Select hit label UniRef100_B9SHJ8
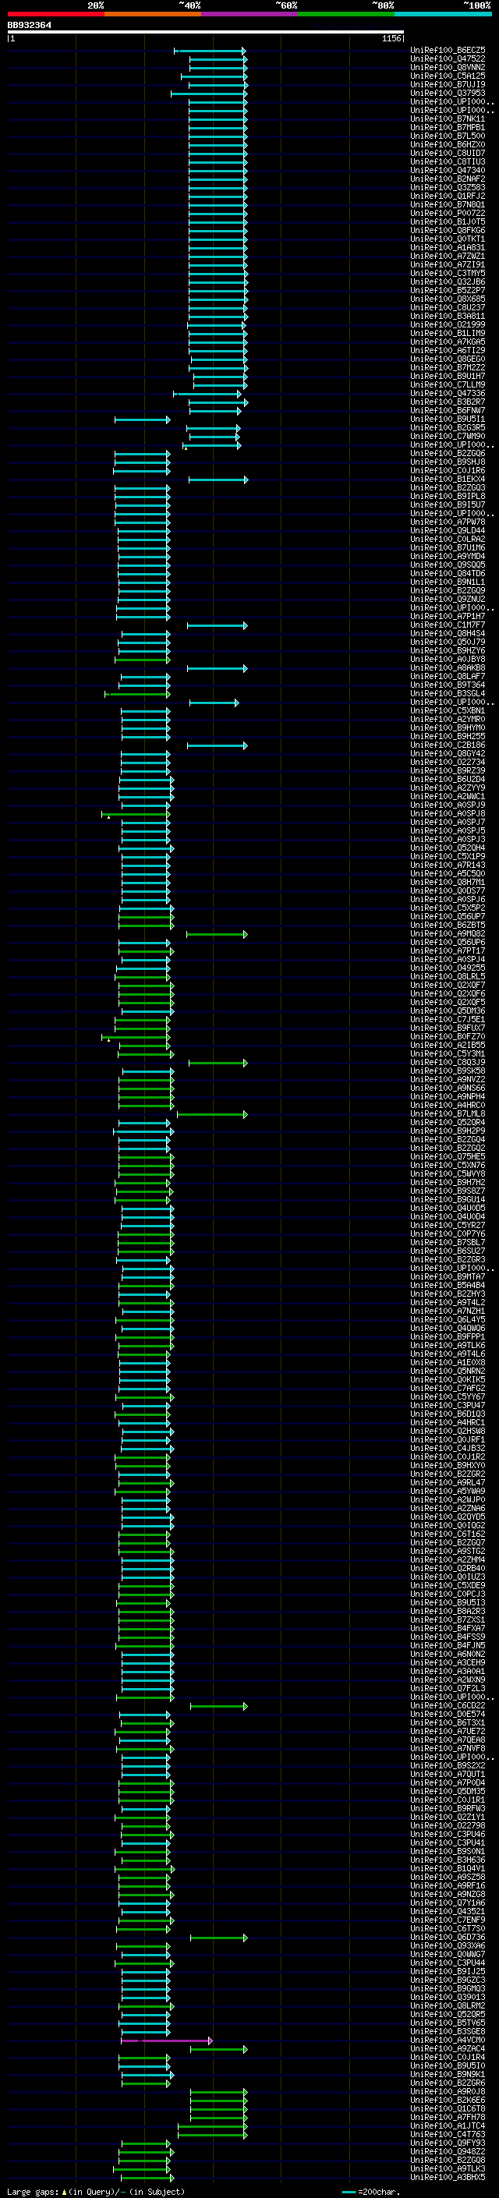The image size is (499, 2198). pyautogui.click(x=448, y=462)
